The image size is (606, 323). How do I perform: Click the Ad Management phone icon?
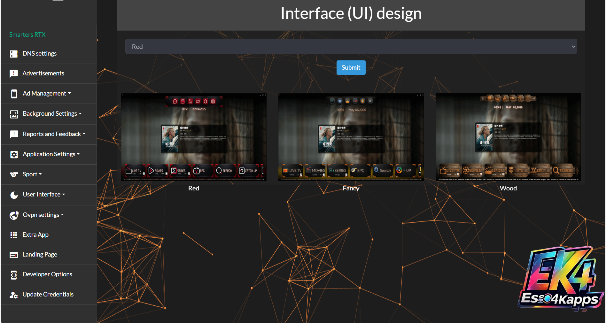pos(14,94)
